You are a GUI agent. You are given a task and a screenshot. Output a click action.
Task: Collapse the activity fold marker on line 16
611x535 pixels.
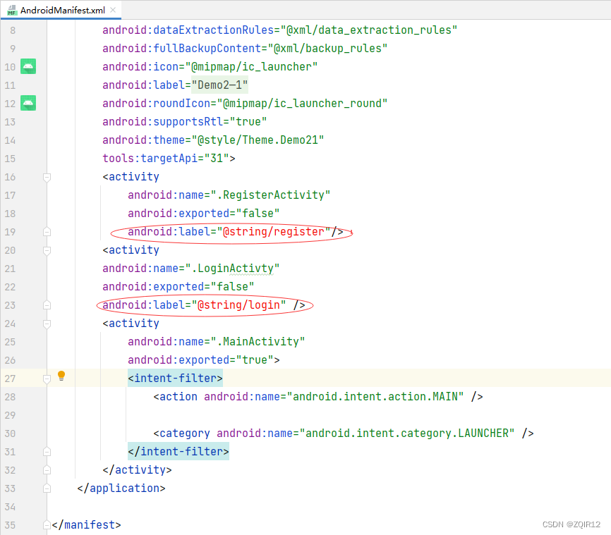click(47, 178)
